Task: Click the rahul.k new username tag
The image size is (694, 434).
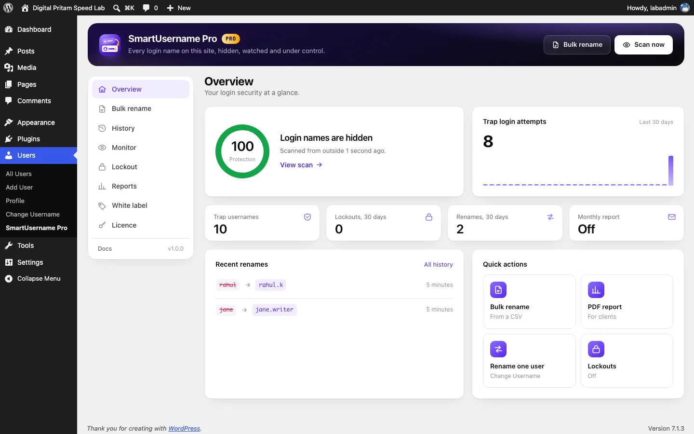Action: point(271,285)
